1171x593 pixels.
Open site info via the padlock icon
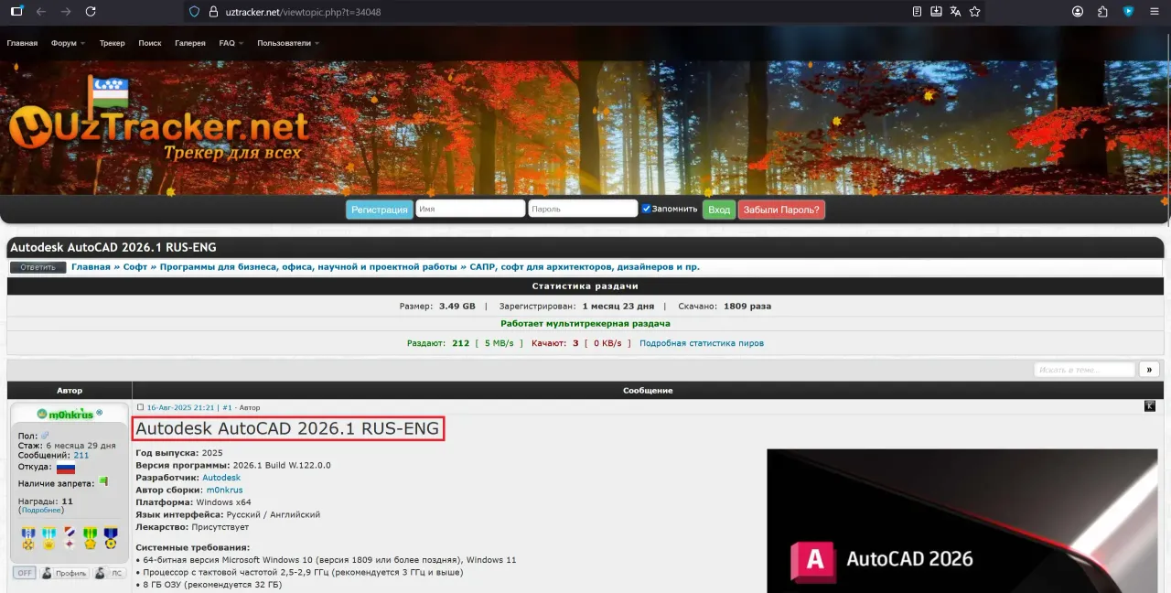tap(212, 12)
